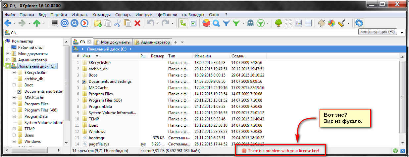Click the scissors Cut icon
This screenshot has width=409, height=157.
[x=117, y=23]
